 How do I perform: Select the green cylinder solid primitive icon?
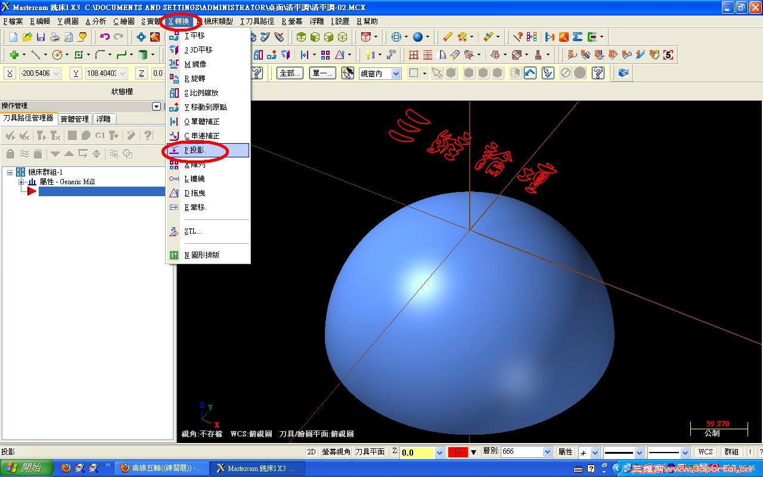click(143, 55)
